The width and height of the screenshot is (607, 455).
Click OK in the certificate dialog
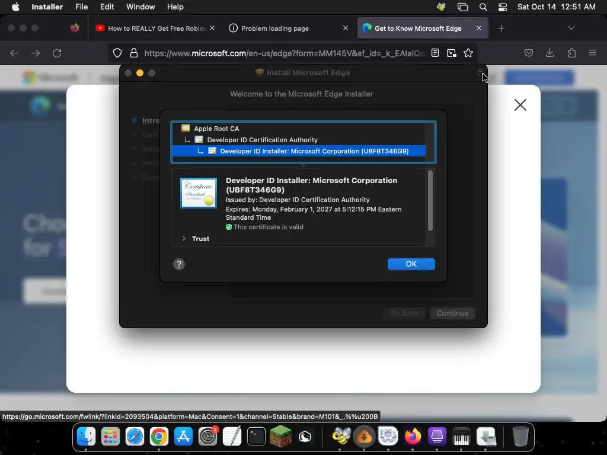click(x=411, y=264)
